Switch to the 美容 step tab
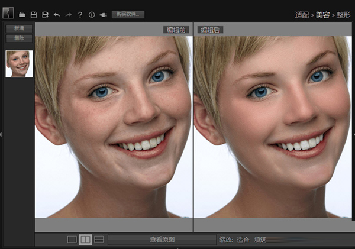Viewport: 355px width, 249px height. click(322, 14)
